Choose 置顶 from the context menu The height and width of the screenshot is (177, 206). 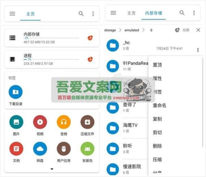pyautogui.click(x=157, y=65)
